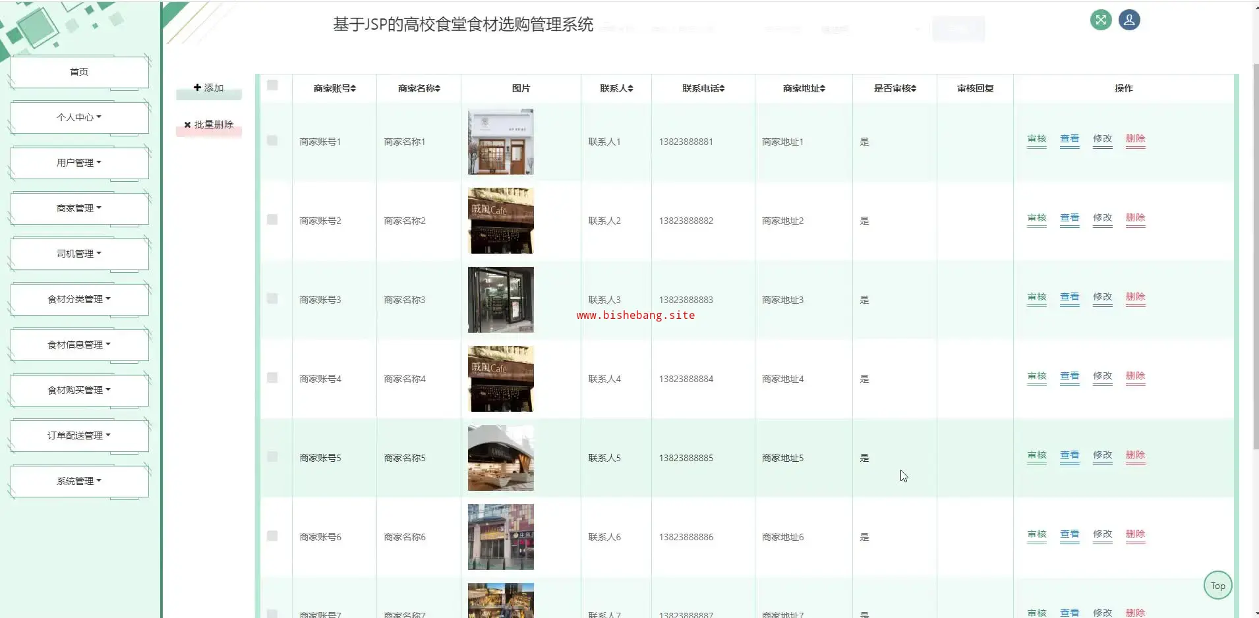Delete 商家账号5 via 删除 link
The width and height of the screenshot is (1259, 618).
pos(1136,455)
